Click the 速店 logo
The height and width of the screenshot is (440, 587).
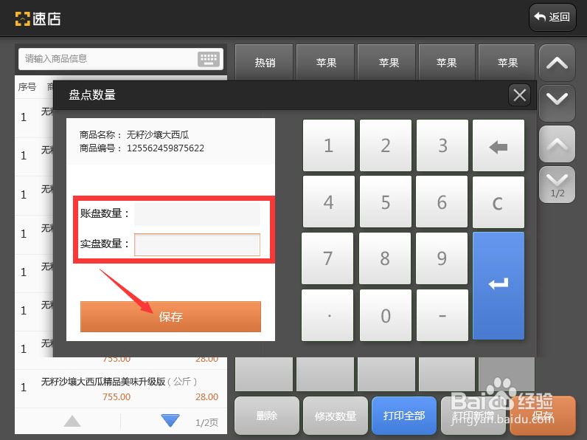click(x=38, y=18)
